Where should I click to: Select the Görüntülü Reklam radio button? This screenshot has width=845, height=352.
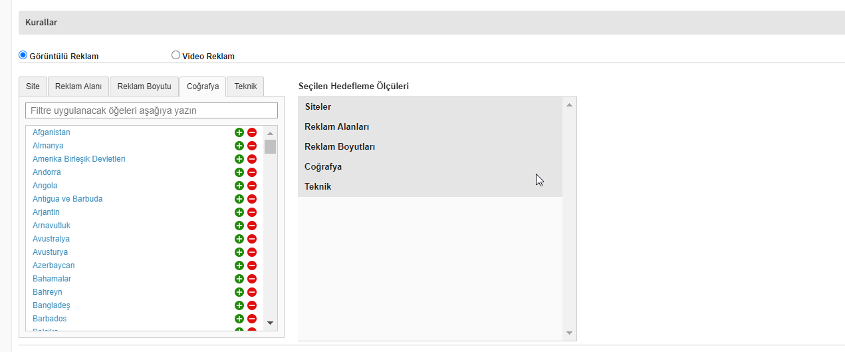23,56
